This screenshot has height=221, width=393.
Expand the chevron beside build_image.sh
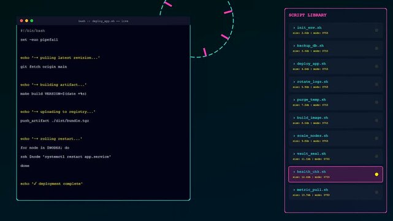tap(294, 118)
